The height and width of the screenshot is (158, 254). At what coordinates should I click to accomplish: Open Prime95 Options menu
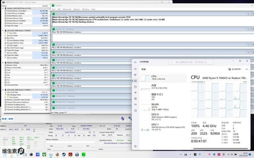coord(77,9)
